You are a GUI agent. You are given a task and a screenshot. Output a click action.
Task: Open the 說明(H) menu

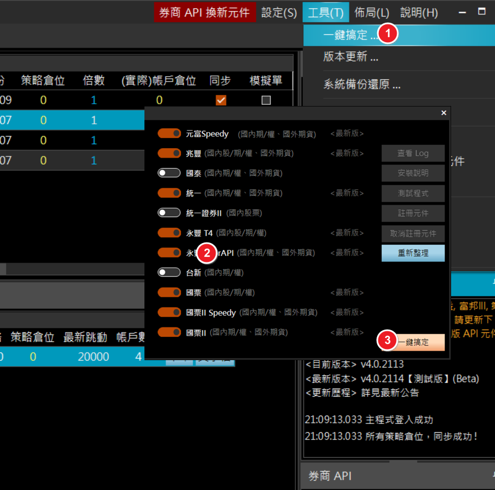click(x=419, y=13)
